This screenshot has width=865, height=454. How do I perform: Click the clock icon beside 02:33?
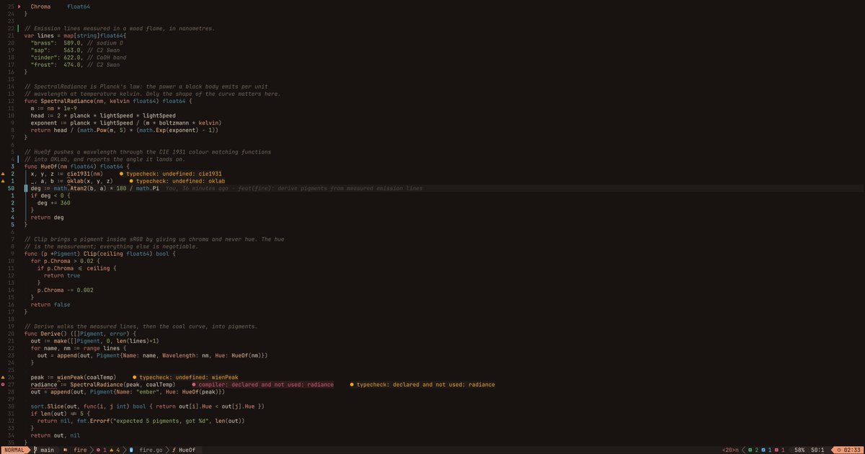(840, 450)
